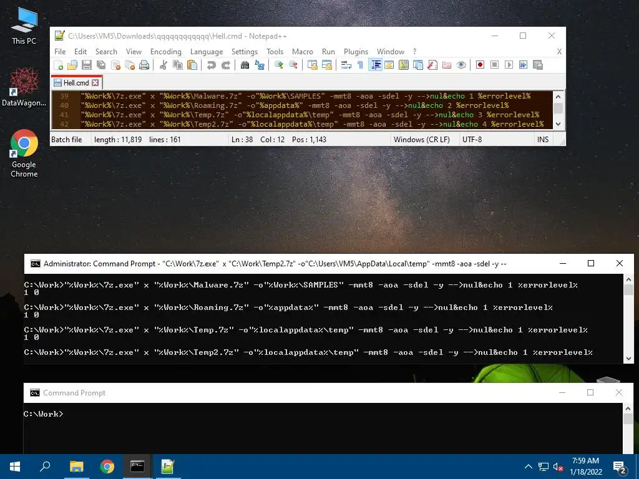Click the Save All toolbar icon
The width and height of the screenshot is (639, 479).
[x=101, y=65]
